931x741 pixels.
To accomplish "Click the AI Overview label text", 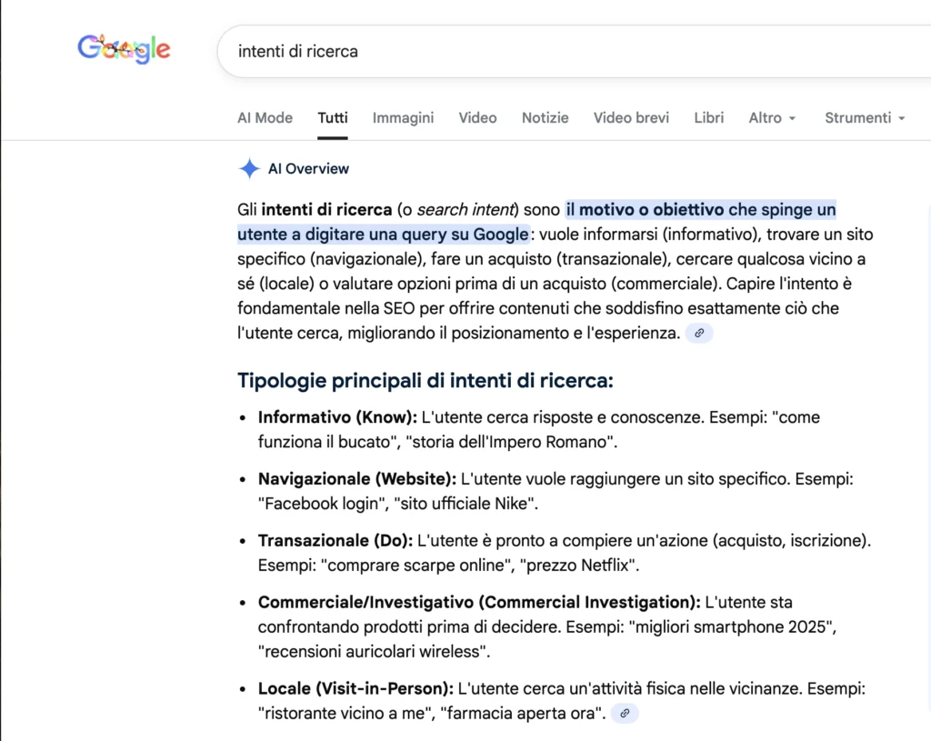I will pos(308,168).
